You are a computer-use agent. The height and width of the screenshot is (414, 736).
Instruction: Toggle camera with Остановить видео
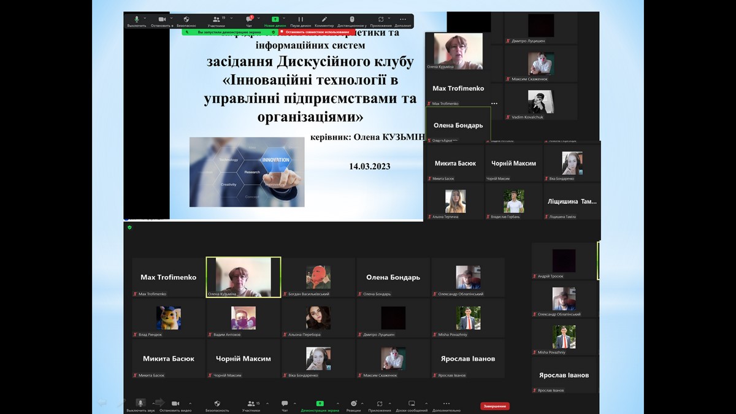click(x=175, y=404)
